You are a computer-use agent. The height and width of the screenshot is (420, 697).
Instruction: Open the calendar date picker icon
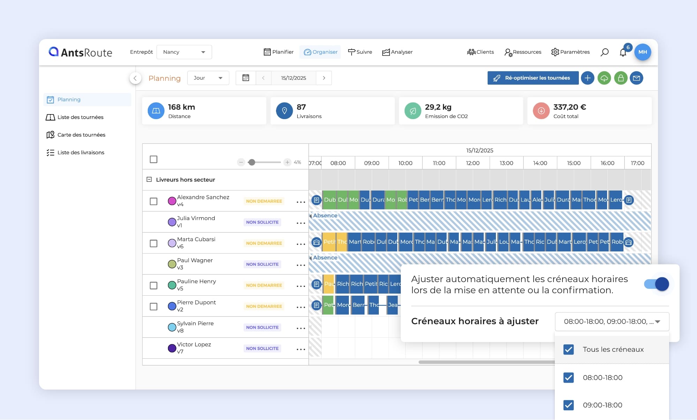(246, 78)
